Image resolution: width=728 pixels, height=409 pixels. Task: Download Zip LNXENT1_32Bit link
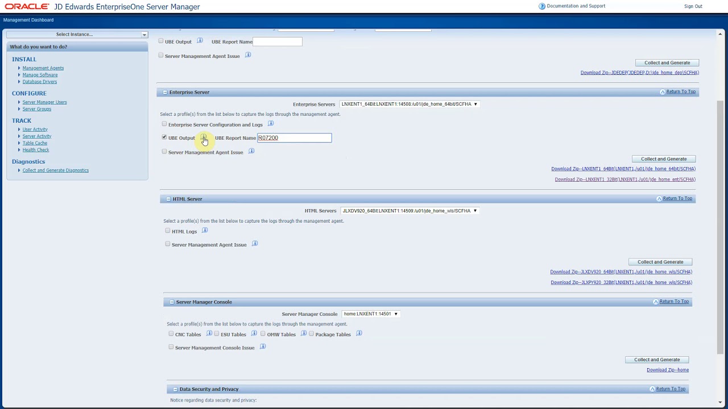tap(625, 180)
